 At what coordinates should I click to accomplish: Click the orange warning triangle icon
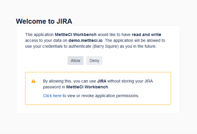(33, 81)
